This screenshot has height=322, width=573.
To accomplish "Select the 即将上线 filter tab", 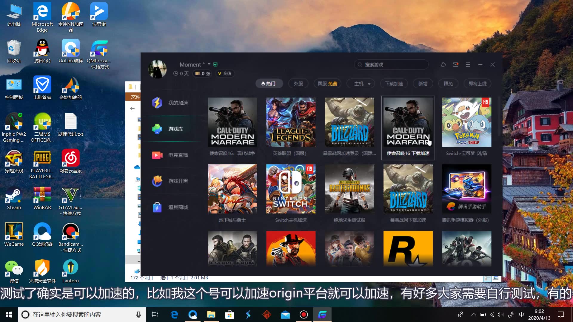I will 478,83.
